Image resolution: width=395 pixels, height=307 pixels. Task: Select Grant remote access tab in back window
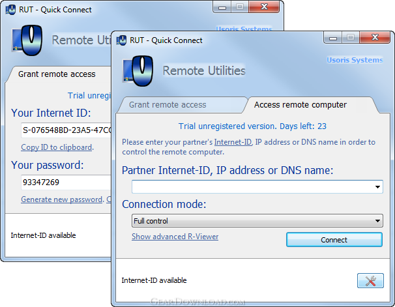pyautogui.click(x=57, y=74)
